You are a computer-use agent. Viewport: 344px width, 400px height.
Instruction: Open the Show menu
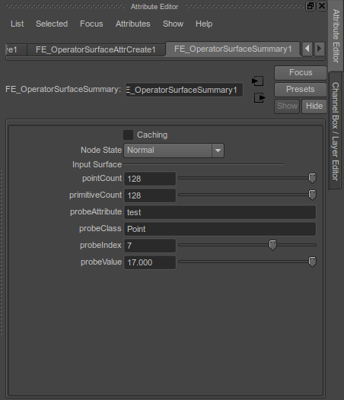174,24
